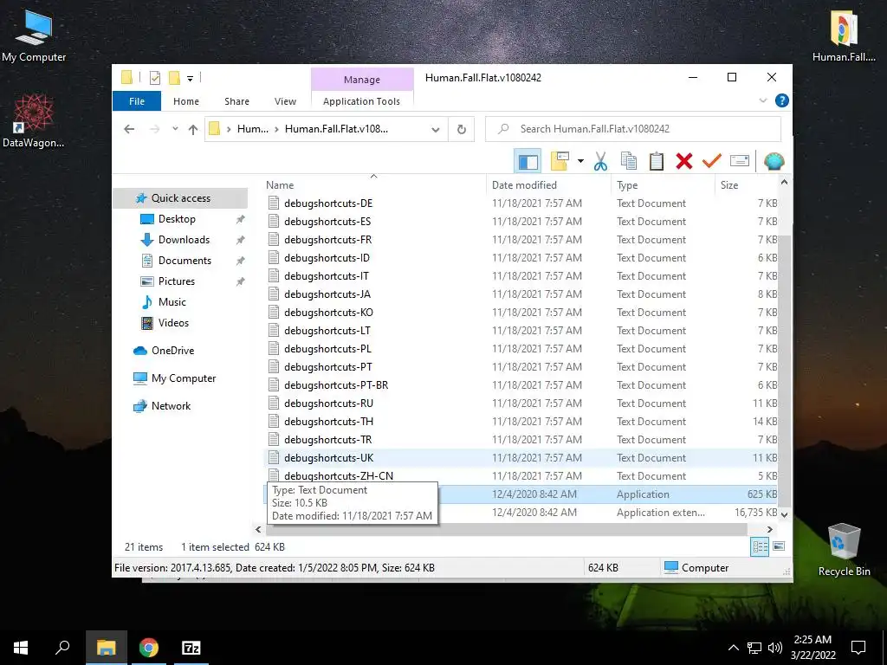Select My Computer in navigation pane
Screen dimensions: 887x665
[184, 378]
